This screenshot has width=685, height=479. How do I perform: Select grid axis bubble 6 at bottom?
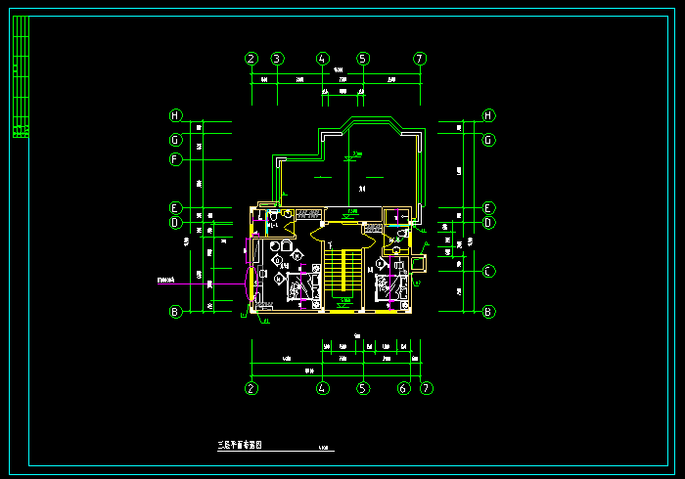pyautogui.click(x=403, y=388)
